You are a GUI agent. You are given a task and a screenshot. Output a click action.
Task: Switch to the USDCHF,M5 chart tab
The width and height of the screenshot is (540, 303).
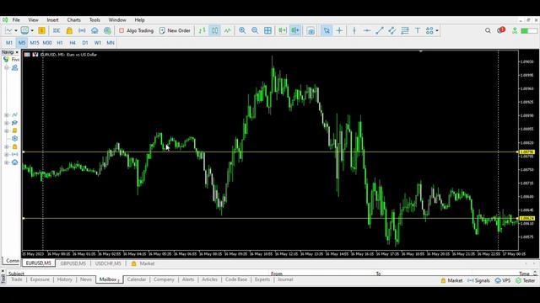[x=108, y=263]
